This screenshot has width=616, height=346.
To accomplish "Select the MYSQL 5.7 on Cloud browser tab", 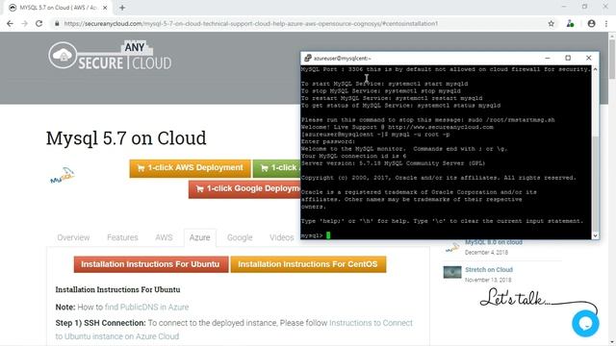I will pos(58,8).
